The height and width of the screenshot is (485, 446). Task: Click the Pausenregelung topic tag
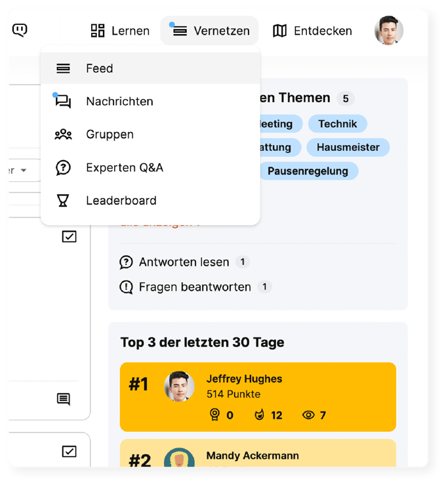pos(308,171)
